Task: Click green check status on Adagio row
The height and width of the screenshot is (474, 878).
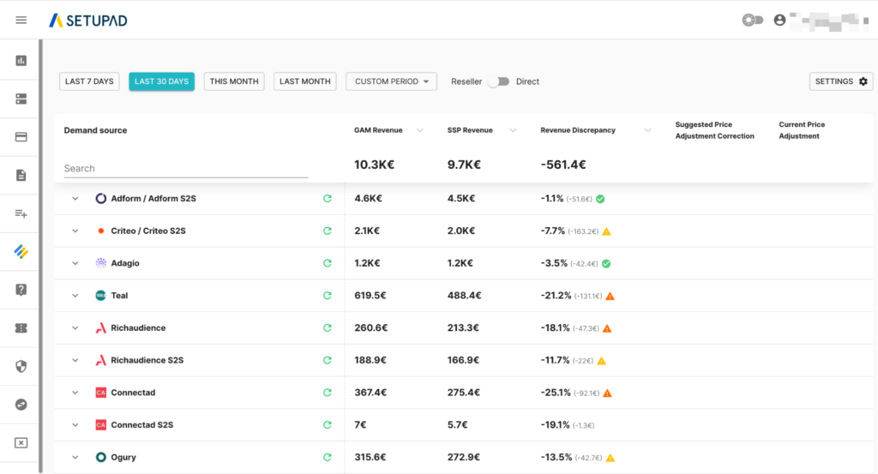Action: [606, 264]
